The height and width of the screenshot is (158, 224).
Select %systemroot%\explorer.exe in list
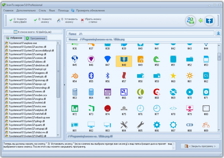pos(30,43)
